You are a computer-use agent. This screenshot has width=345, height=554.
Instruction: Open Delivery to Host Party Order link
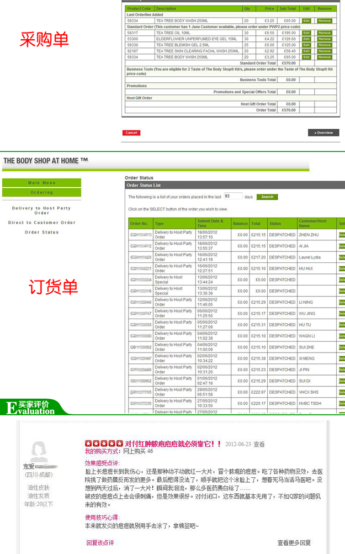[x=42, y=210]
